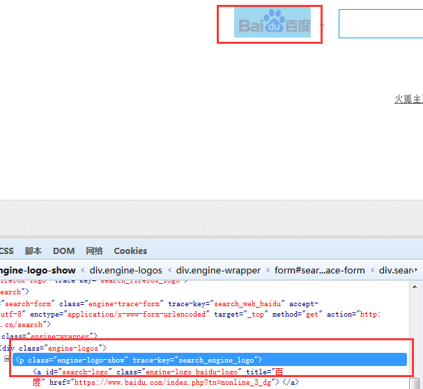Click the href baidu.com/index.php link text
423x389 pixels.
tap(173, 382)
